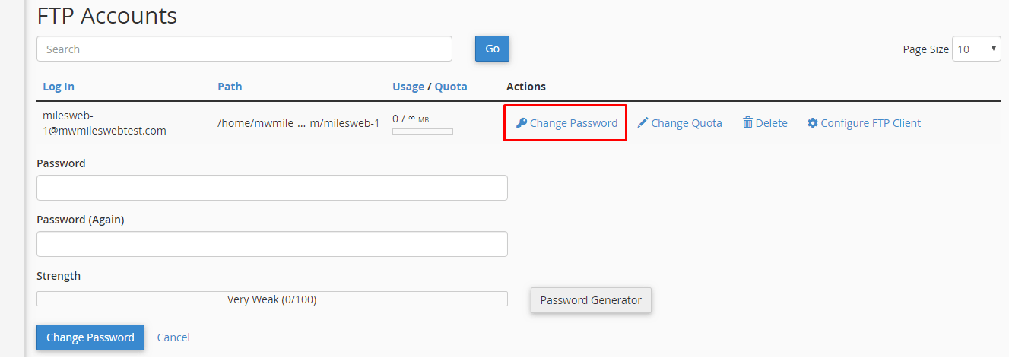This screenshot has width=1009, height=358.
Task: Click the trash can Delete icon
Action: (x=747, y=123)
